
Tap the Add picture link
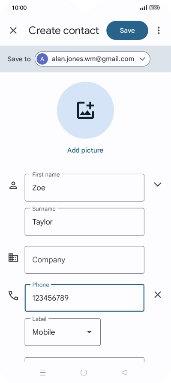[x=85, y=150]
